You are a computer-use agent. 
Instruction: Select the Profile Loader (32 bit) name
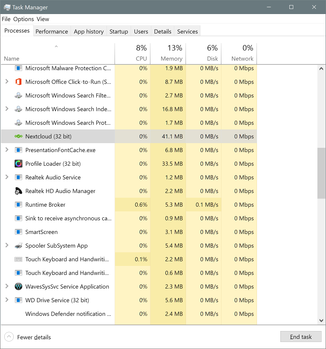53,164
